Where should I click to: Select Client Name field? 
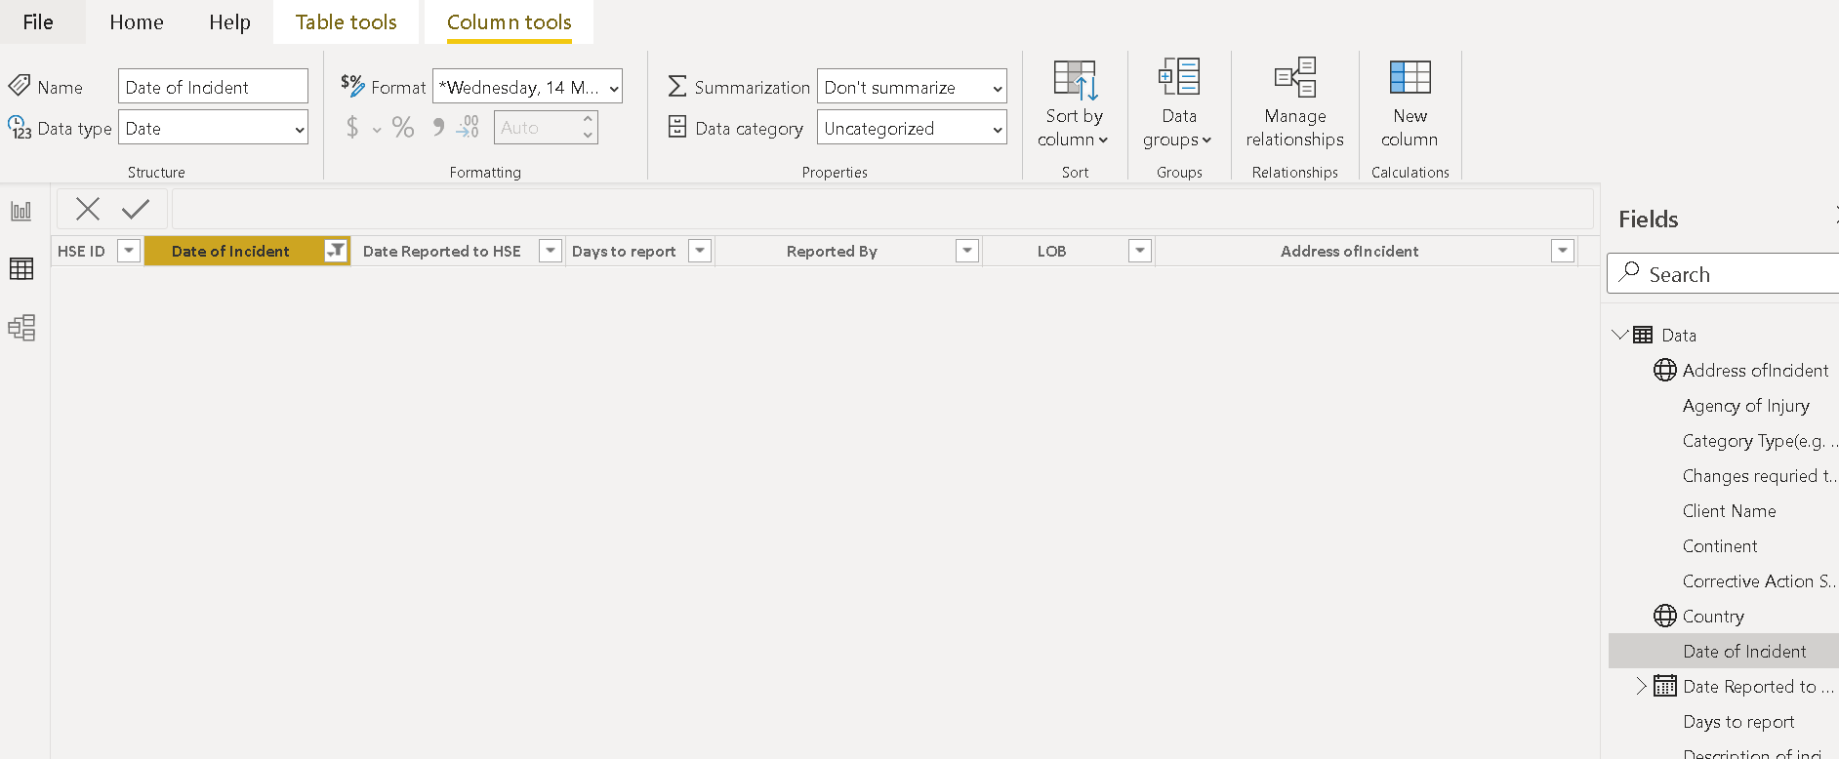[x=1729, y=510]
